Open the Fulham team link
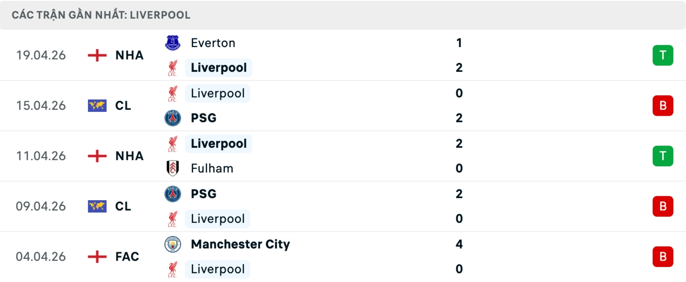The image size is (686, 282). [x=212, y=168]
